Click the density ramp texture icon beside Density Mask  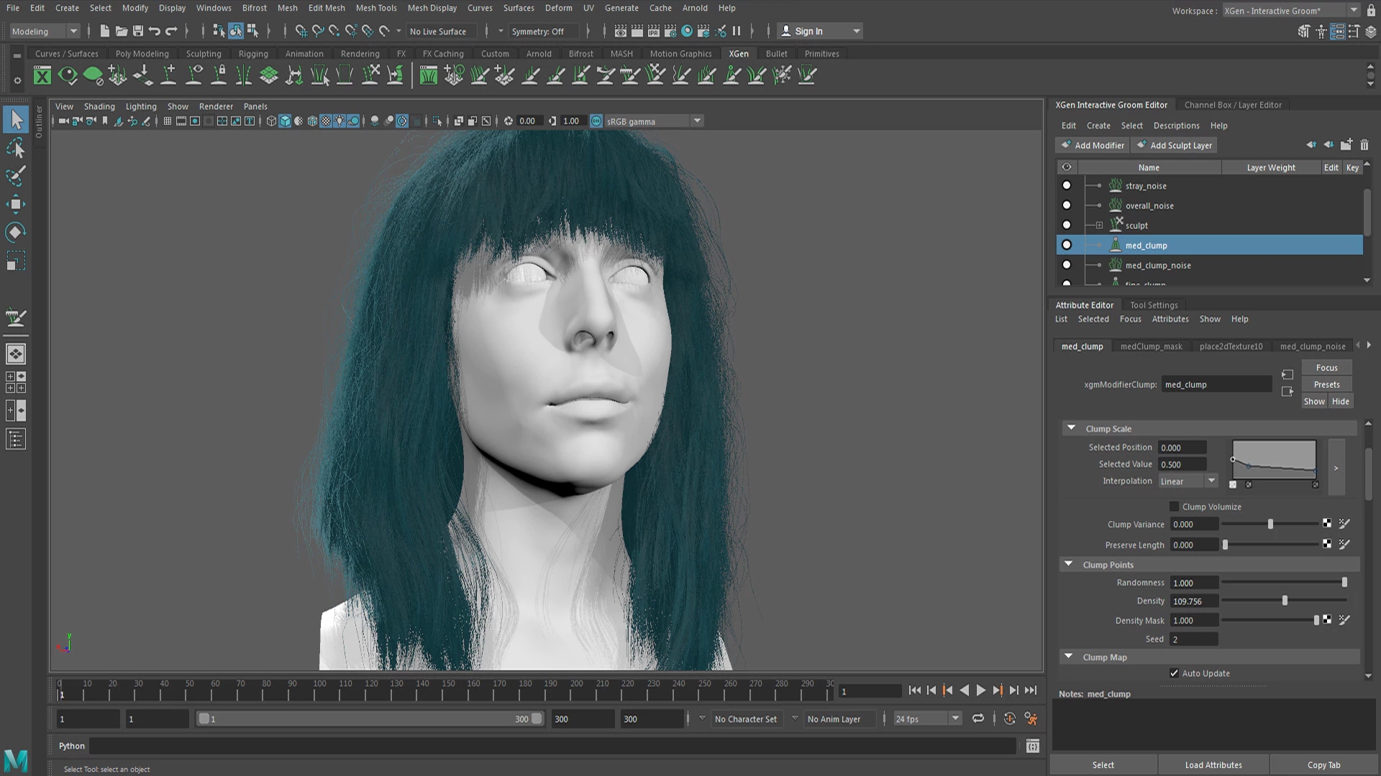click(x=1327, y=620)
